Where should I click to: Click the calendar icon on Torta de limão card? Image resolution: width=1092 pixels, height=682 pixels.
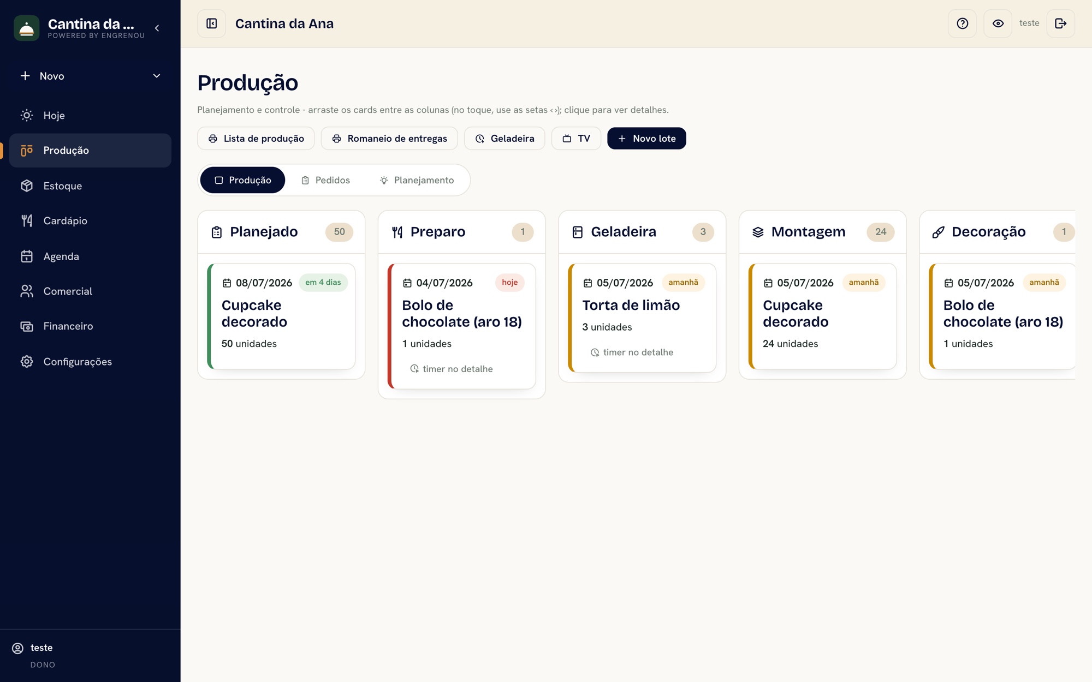point(587,283)
